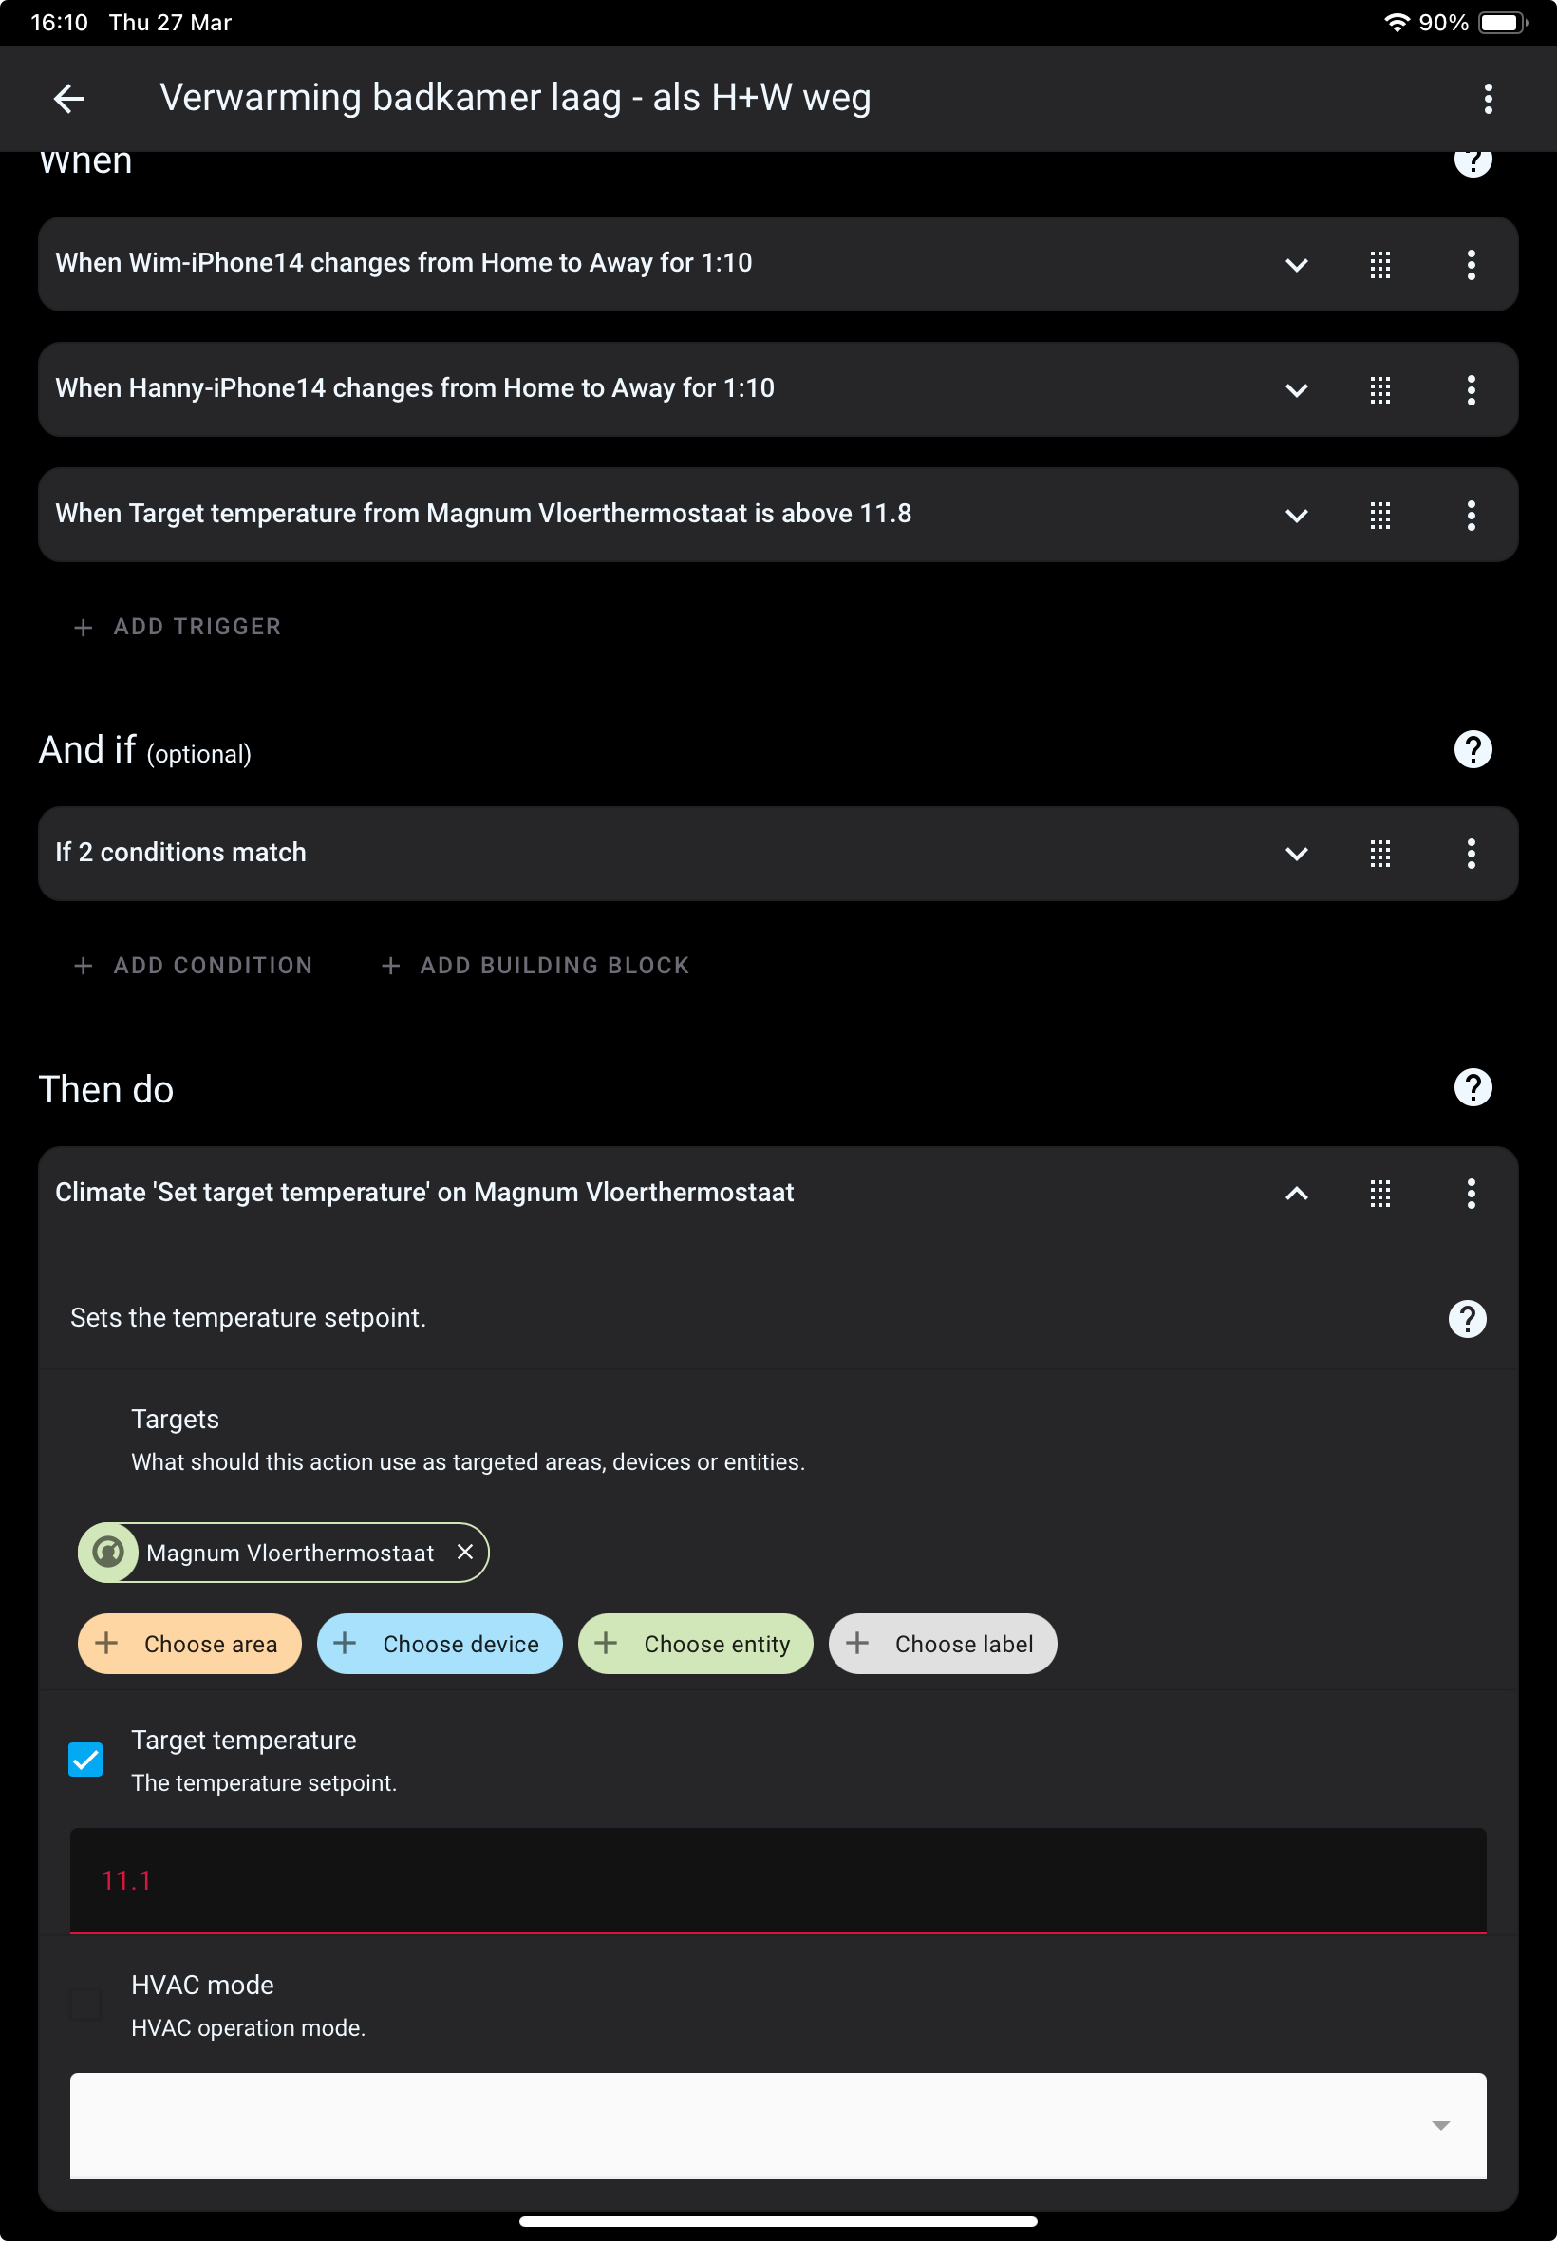Enable the HVAC mode checkbox

tap(85, 2004)
